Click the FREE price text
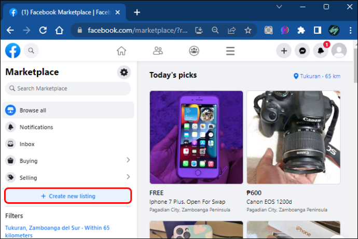The height and width of the screenshot is (239, 358). tap(156, 193)
